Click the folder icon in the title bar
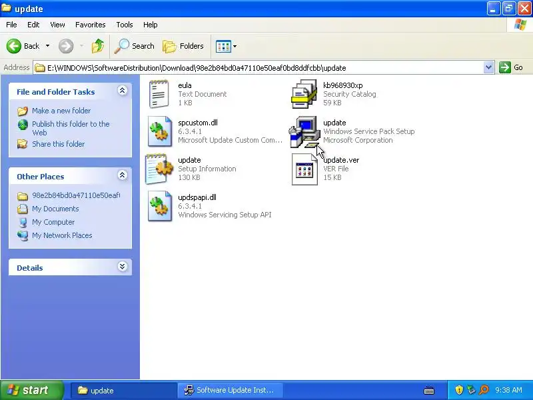533x400 pixels. tap(7, 8)
